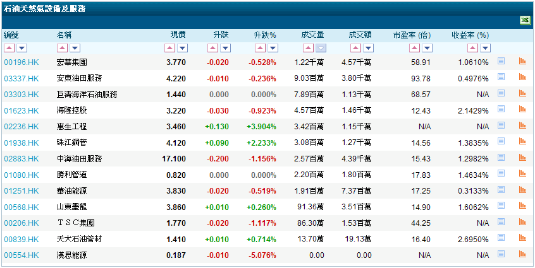Screen dimensions: 535x268
Task: Open details icon for 00196.HK 宏華集團
Action: (x=501, y=61)
